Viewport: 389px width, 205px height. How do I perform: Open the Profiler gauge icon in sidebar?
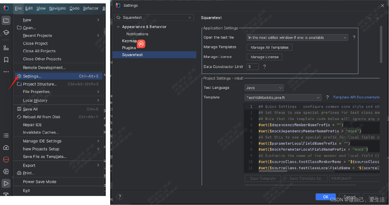click(x=6, y=148)
